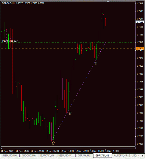Image resolution: width=145 pixels, height=159 pixels.
Task: Switch to the AUDJPY,H4 chart tab
Action: tap(121, 155)
